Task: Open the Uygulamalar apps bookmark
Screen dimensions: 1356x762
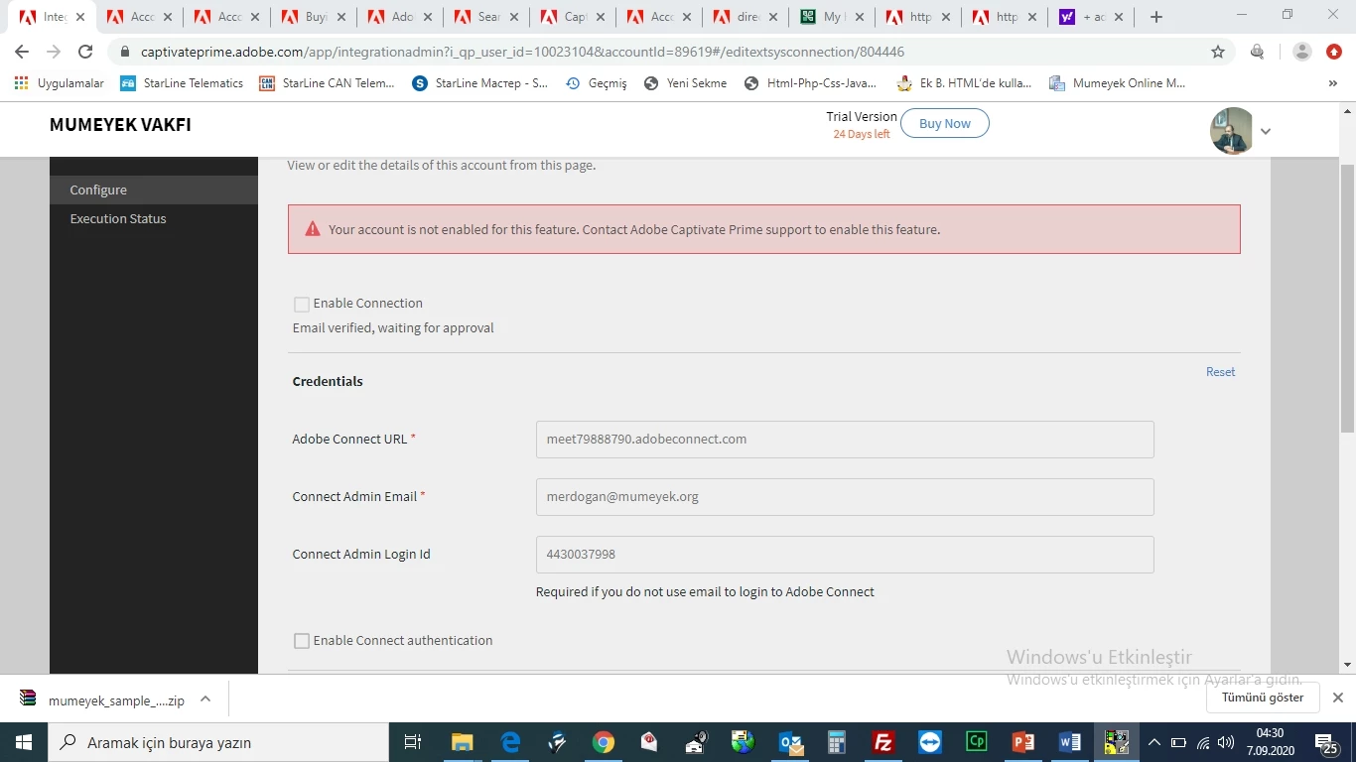Action: pyautogui.click(x=60, y=83)
